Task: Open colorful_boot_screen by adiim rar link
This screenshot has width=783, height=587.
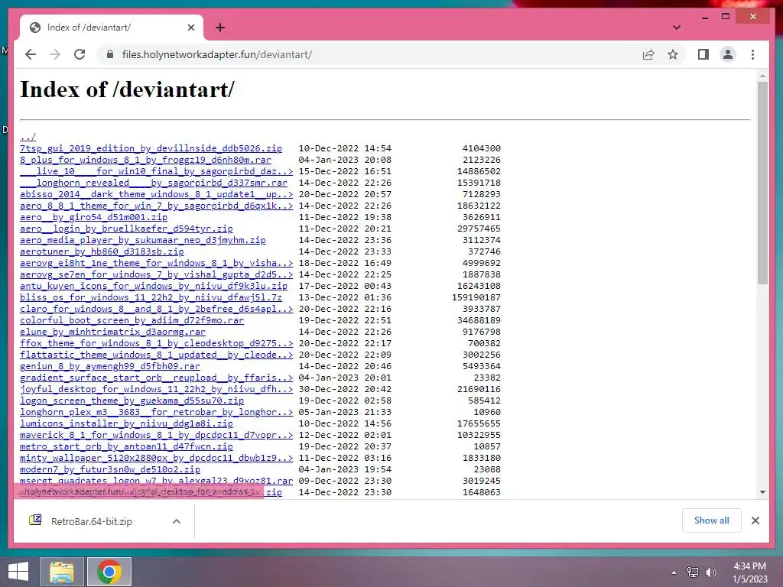Action: 132,320
